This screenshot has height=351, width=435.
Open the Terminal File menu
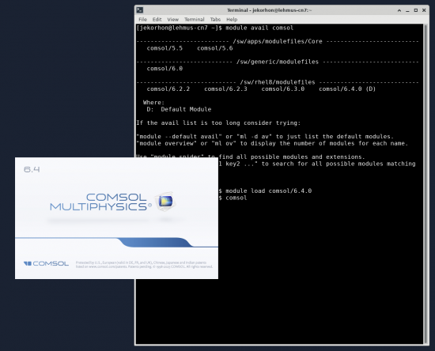(142, 20)
